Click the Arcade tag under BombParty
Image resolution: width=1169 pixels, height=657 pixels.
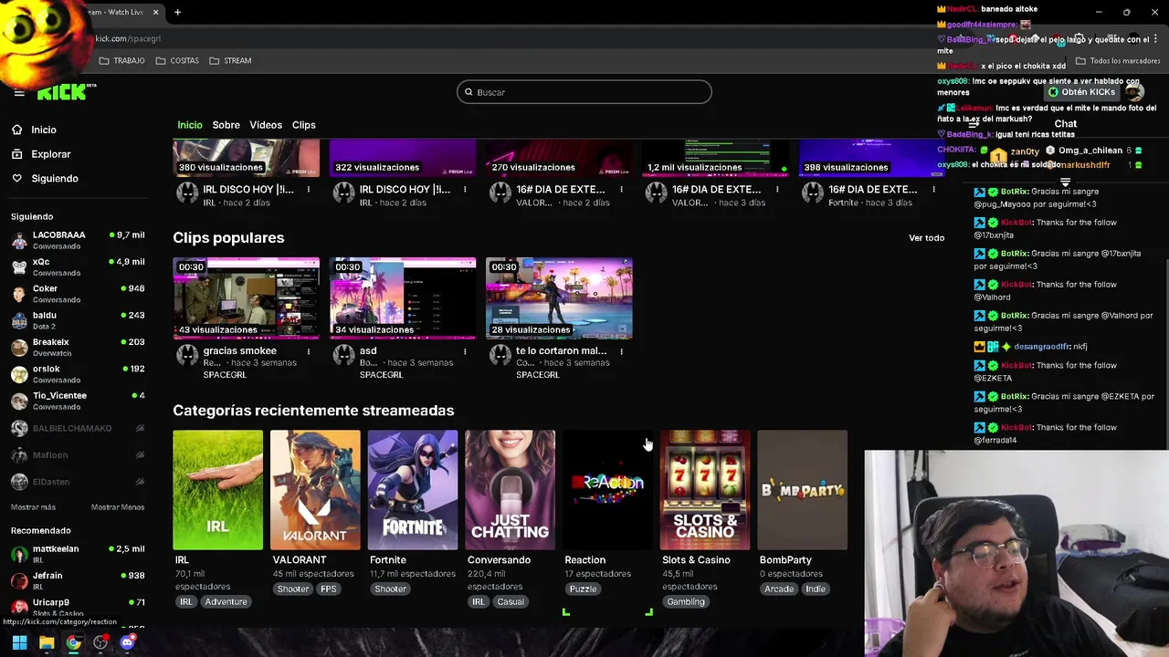pos(779,589)
